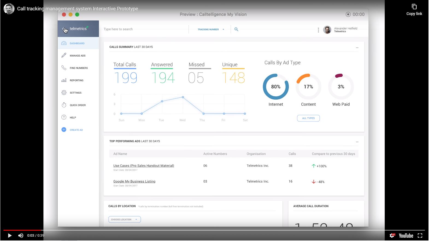429x241 pixels.
Task: Click the Wed data point on chart
Action: (x=183, y=97)
